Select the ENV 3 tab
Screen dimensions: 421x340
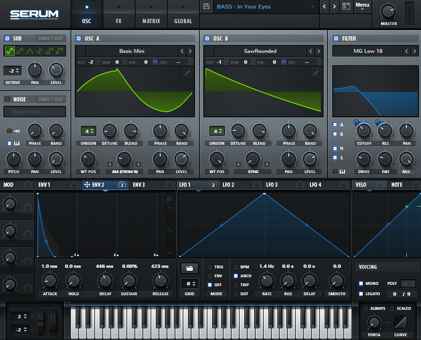pos(153,185)
